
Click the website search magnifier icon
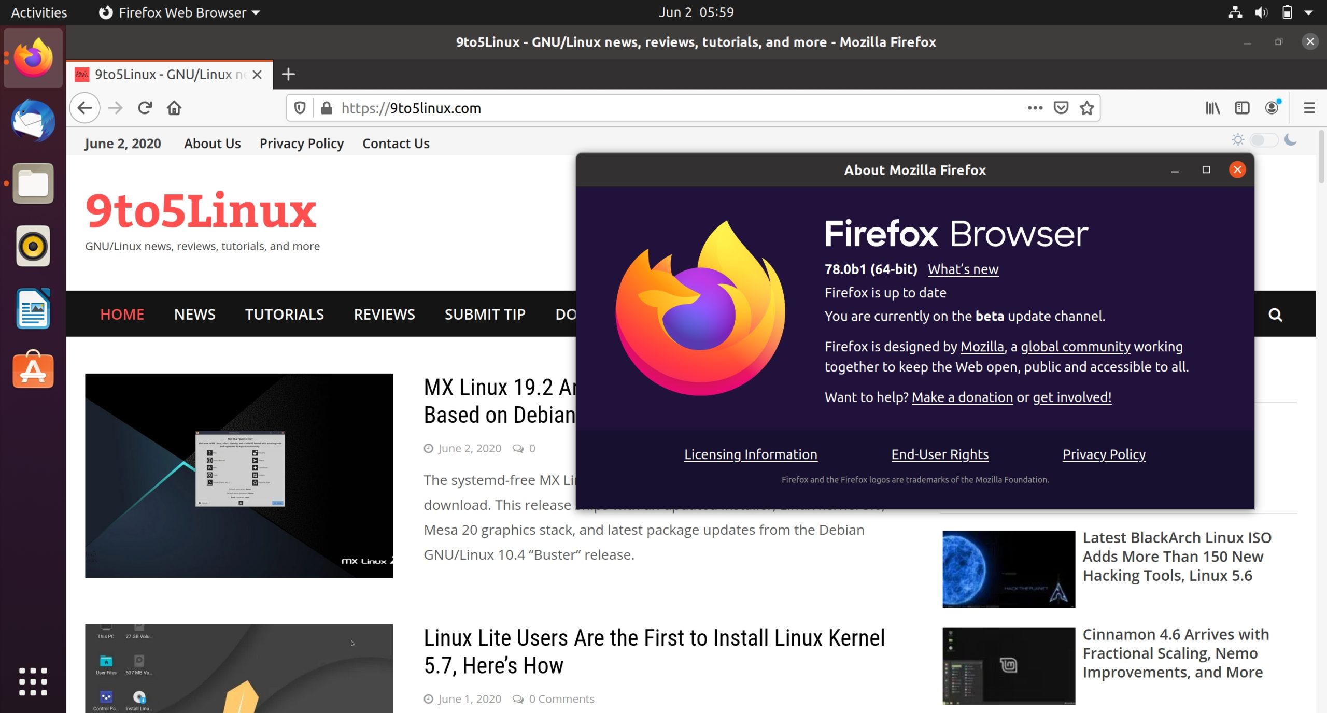point(1275,315)
